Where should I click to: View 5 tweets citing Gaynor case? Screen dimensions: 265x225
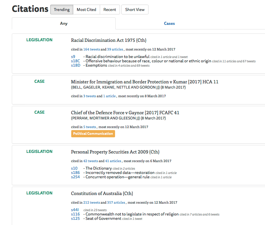pos(90,127)
